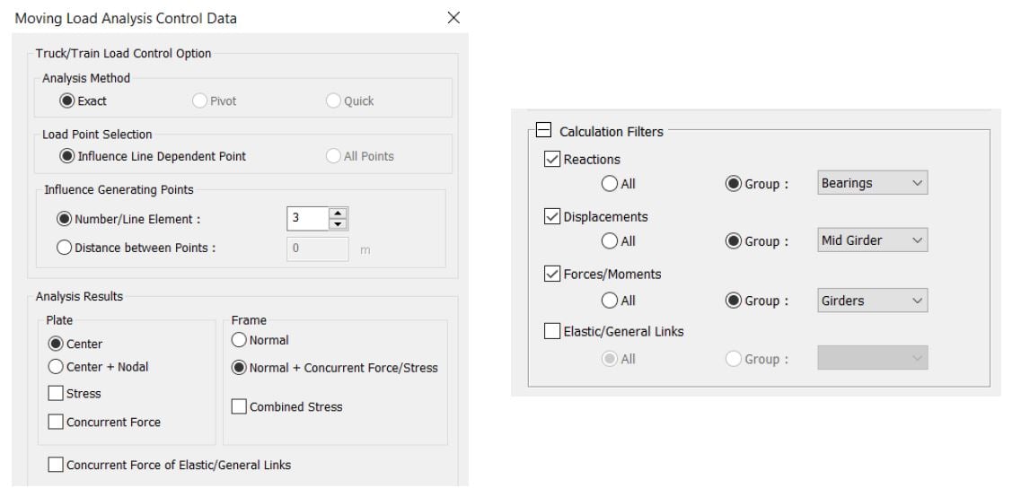Uncheck the Displacements filter checkbox
The image size is (1012, 497).
(552, 216)
